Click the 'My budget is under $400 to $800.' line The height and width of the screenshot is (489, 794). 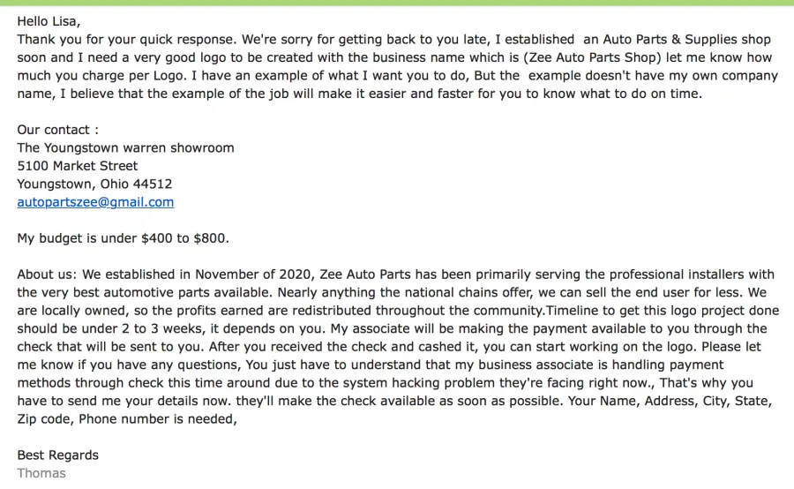coord(123,238)
